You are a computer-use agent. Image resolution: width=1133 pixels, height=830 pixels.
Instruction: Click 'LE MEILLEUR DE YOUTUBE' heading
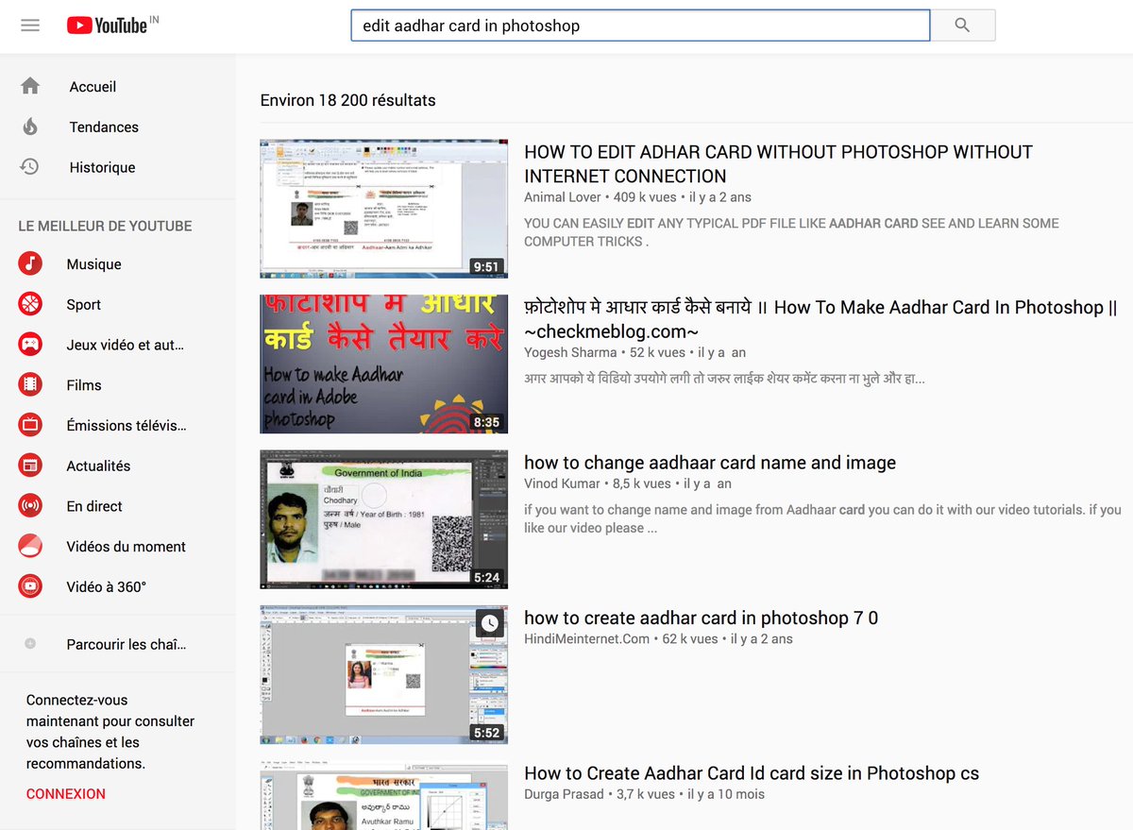pos(105,226)
